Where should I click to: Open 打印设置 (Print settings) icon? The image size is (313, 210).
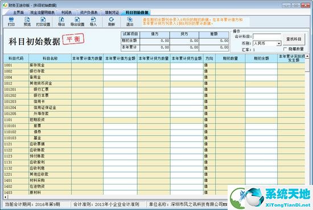43,22
